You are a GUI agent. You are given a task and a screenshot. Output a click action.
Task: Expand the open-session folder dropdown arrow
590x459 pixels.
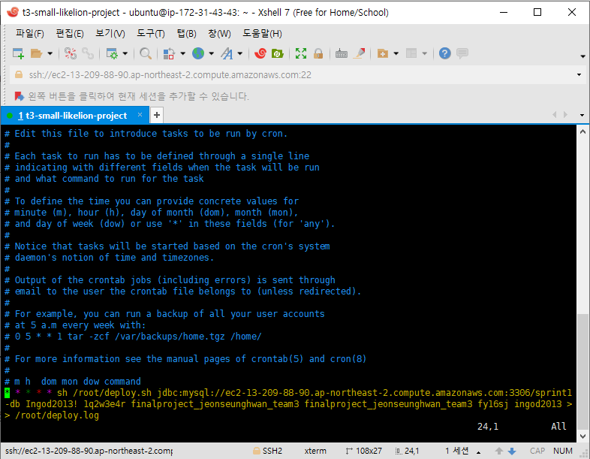click(50, 53)
